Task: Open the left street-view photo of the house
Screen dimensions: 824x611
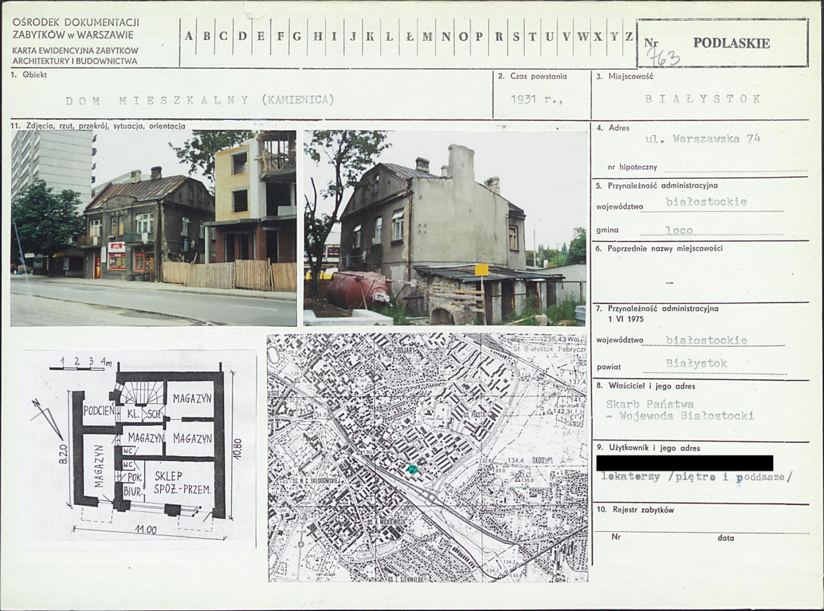Action: click(153, 228)
